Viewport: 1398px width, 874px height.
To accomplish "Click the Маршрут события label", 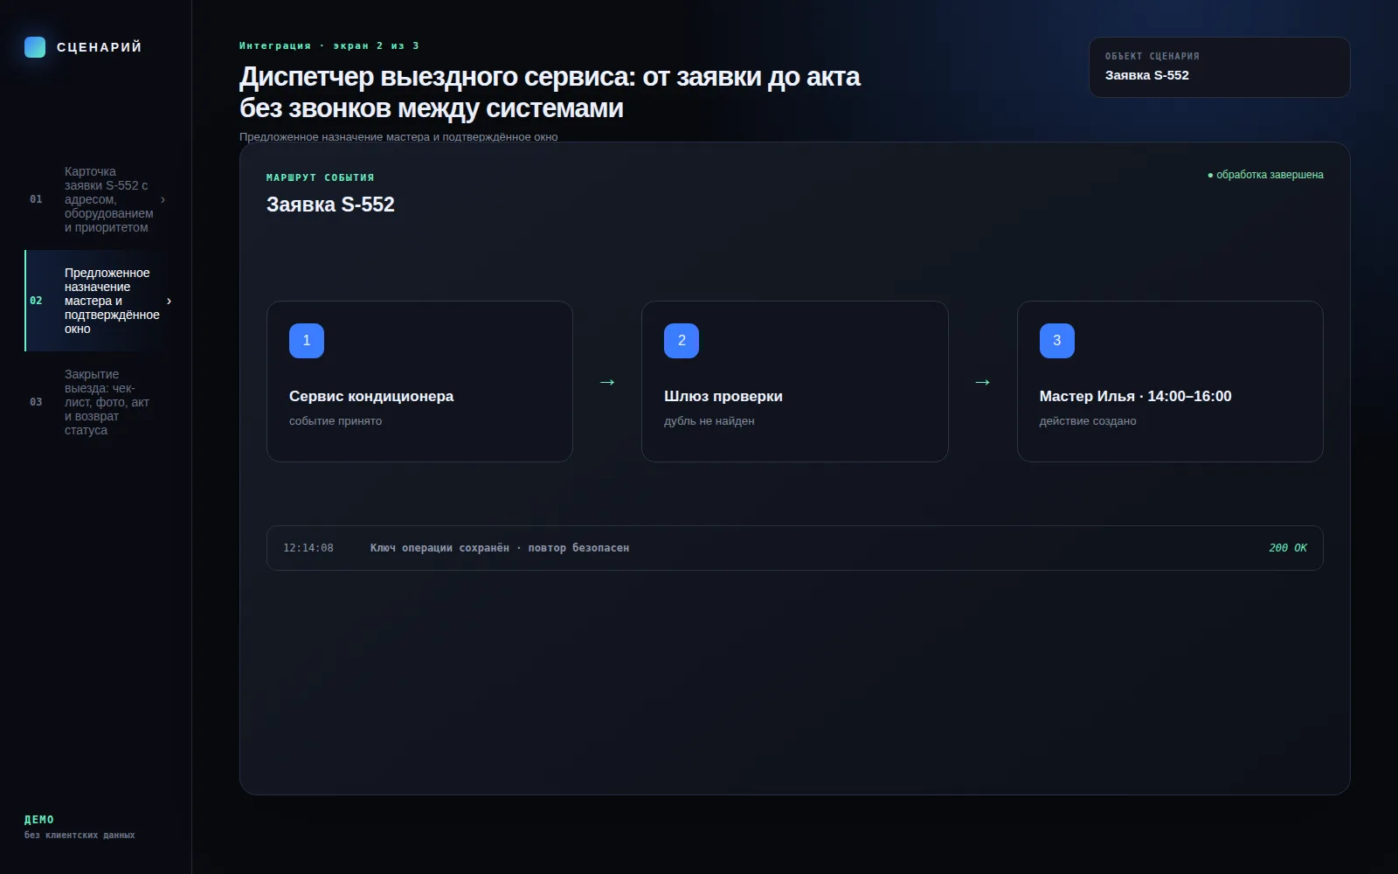I will (320, 177).
